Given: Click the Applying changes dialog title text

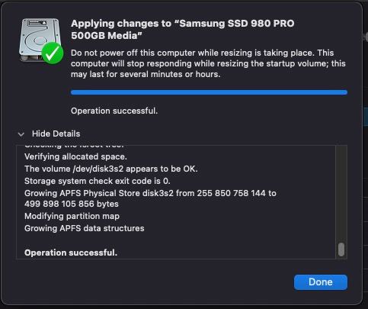Looking at the screenshot, I should coord(183,29).
